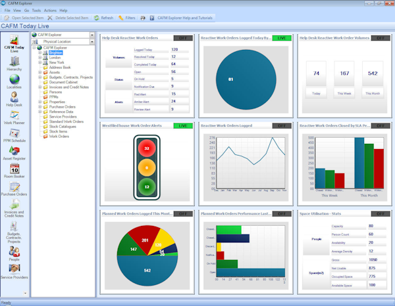Click the Work Orders red folder icon
This screenshot has width=395, height=306.
click(x=45, y=137)
